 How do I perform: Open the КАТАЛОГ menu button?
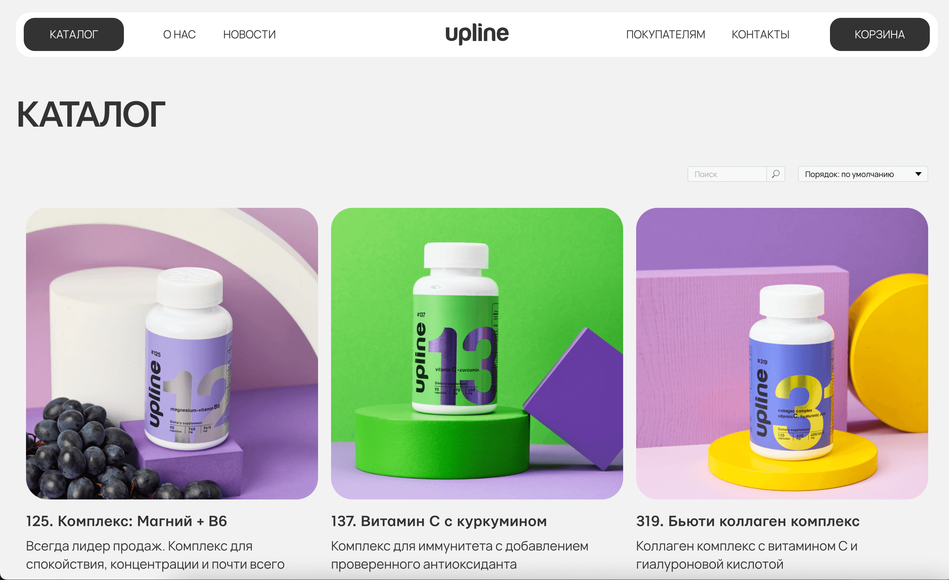(74, 34)
